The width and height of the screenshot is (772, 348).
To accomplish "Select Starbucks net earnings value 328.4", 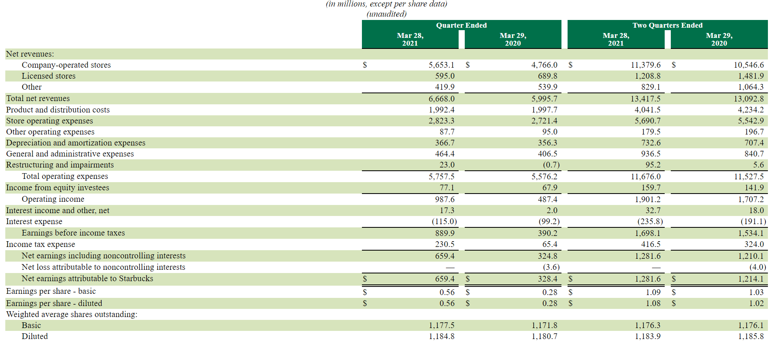I will pyautogui.click(x=548, y=279).
